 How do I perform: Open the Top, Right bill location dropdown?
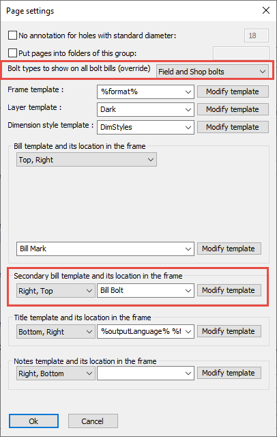[x=87, y=160]
